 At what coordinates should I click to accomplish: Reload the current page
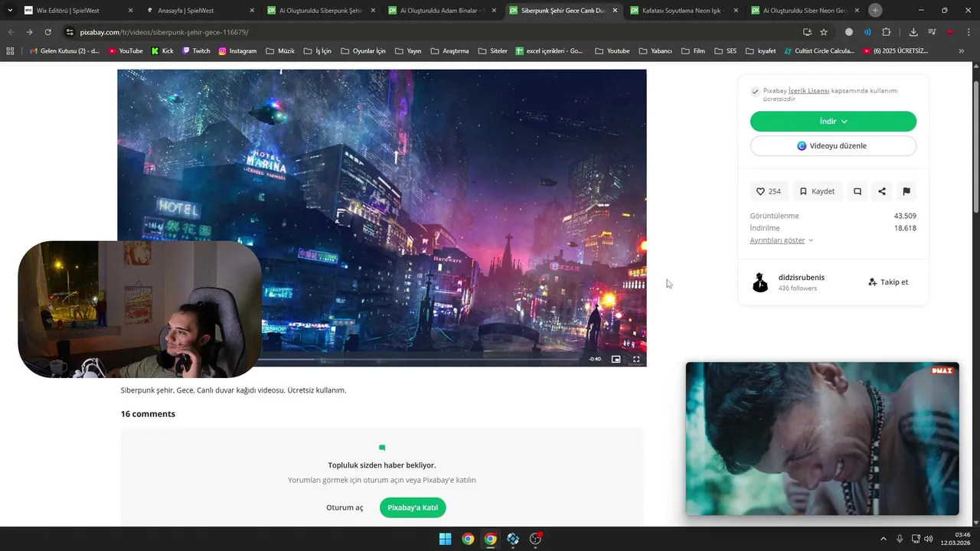[x=47, y=32]
